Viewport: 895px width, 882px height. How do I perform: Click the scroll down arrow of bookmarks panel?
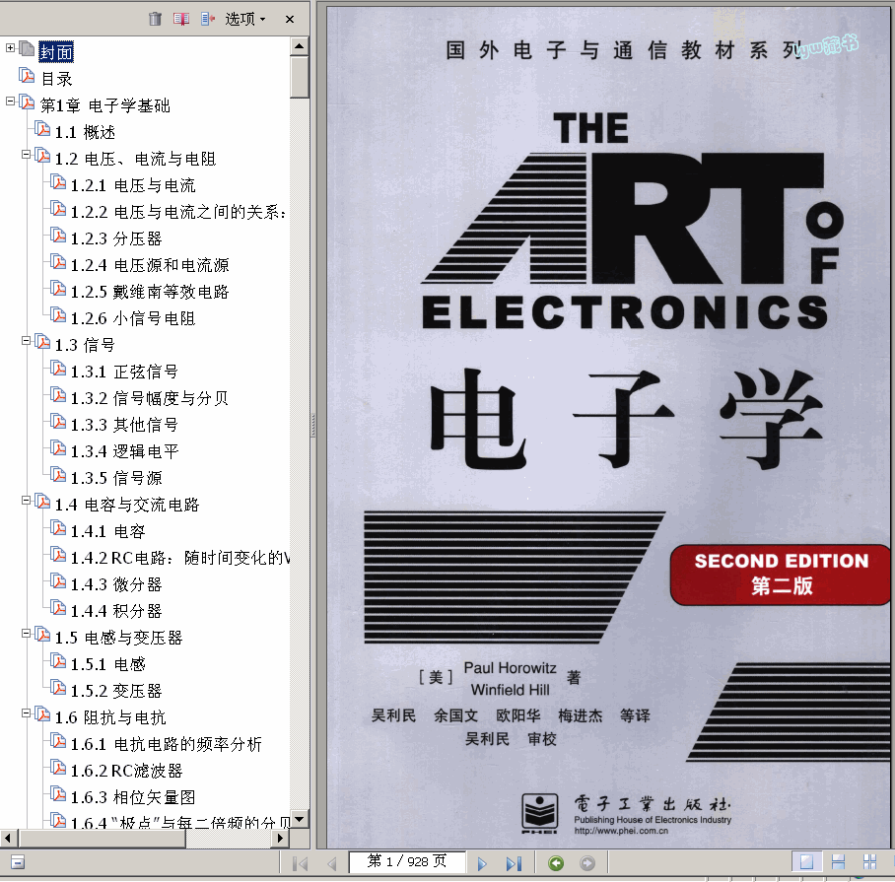pos(299,819)
